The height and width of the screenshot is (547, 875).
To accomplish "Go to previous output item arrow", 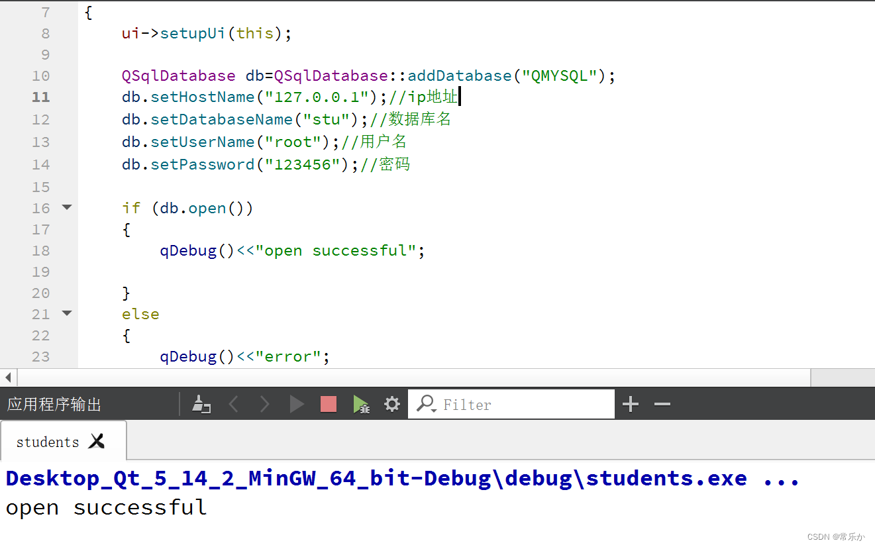I will [x=233, y=404].
